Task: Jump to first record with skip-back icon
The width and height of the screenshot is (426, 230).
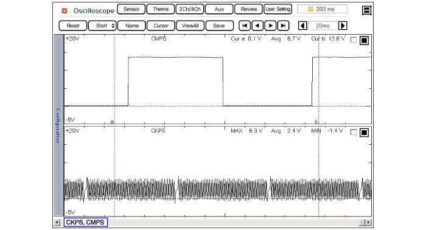Action: tap(245, 26)
